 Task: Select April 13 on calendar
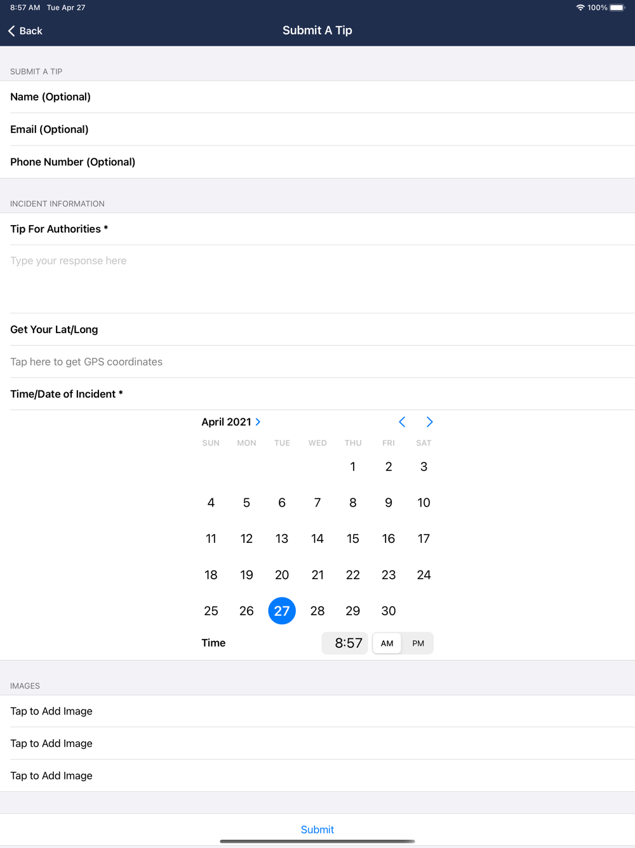click(282, 539)
